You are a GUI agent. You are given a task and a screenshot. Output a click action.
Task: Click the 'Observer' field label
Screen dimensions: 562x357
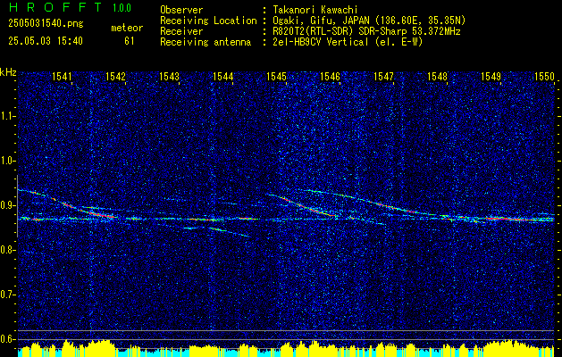(x=181, y=10)
